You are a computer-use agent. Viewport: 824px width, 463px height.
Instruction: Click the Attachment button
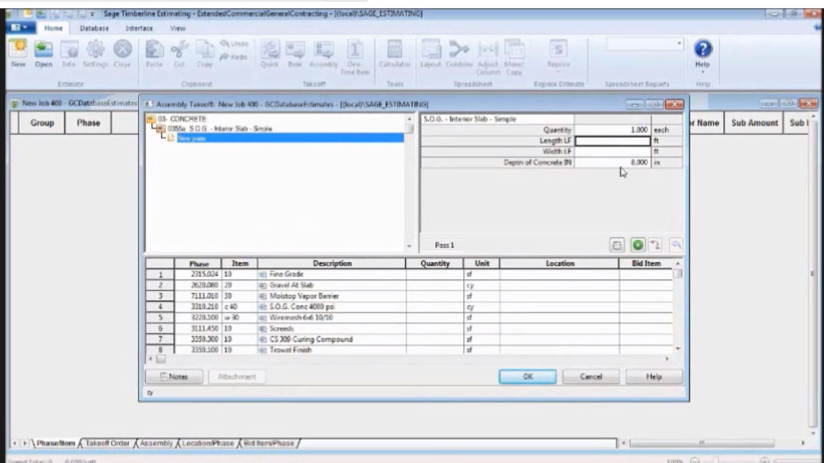pos(237,377)
